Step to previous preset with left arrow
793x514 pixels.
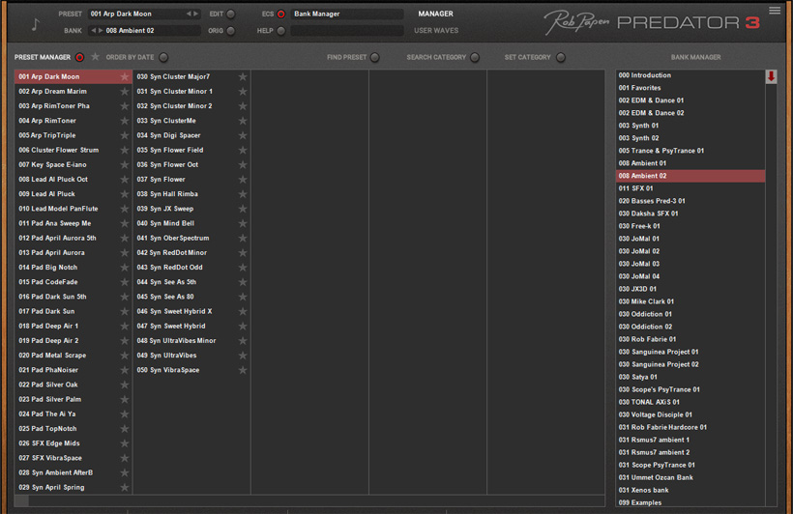tap(190, 14)
